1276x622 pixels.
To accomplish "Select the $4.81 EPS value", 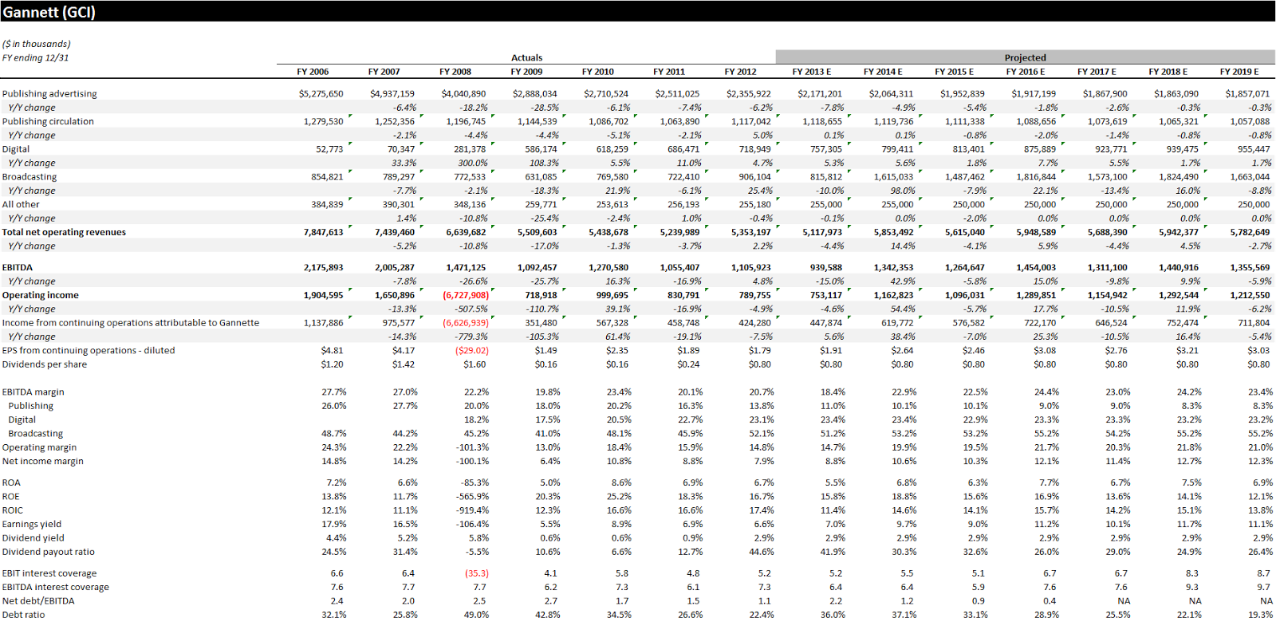I will click(332, 350).
